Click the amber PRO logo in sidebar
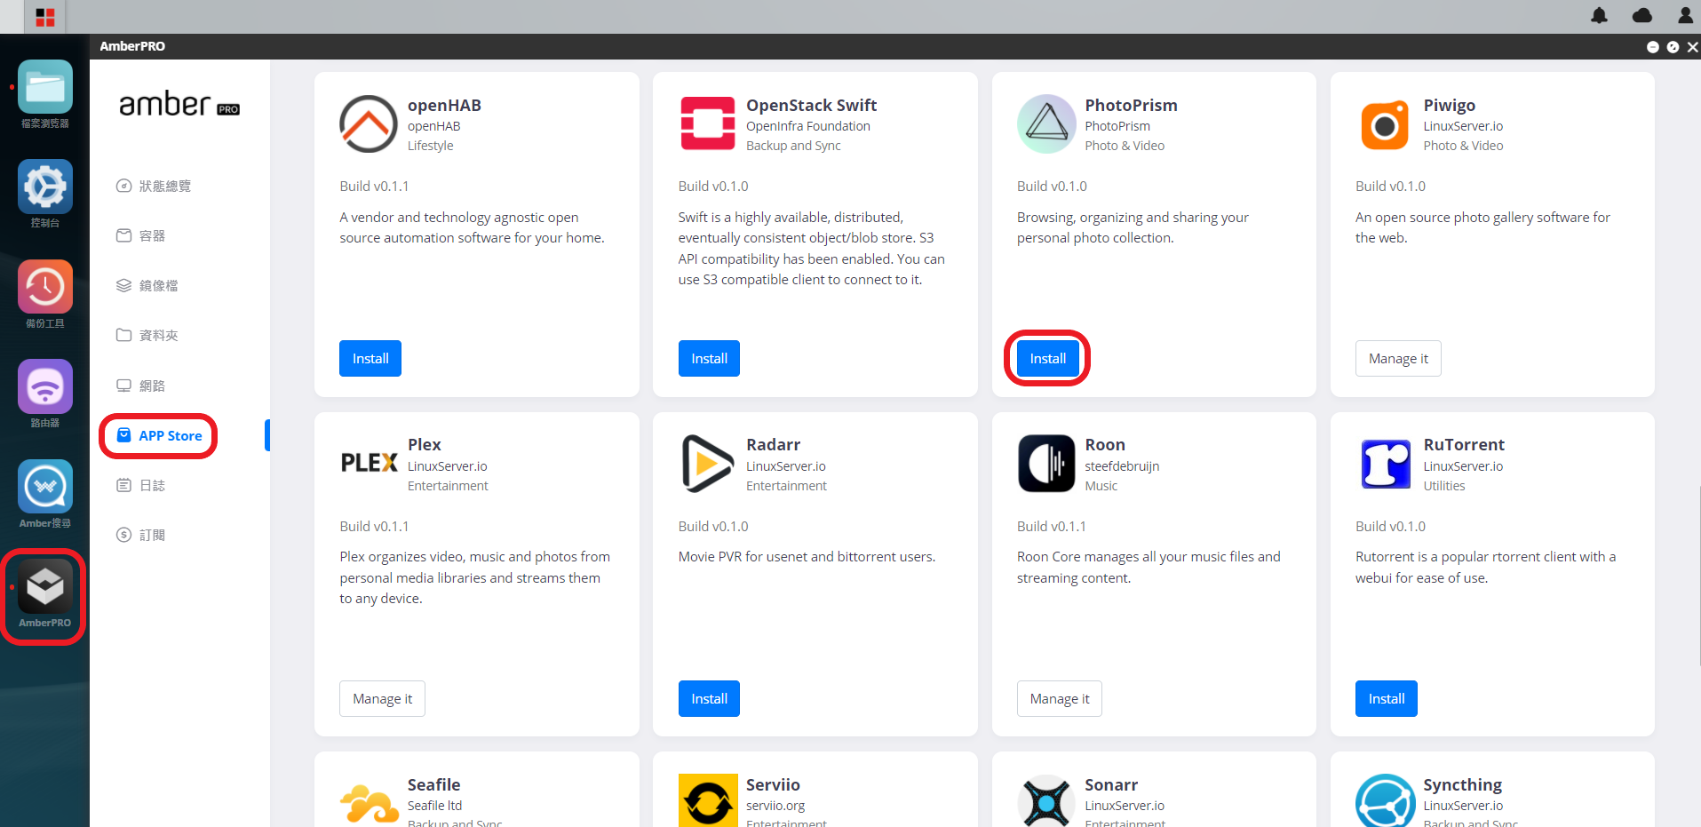 pyautogui.click(x=179, y=105)
